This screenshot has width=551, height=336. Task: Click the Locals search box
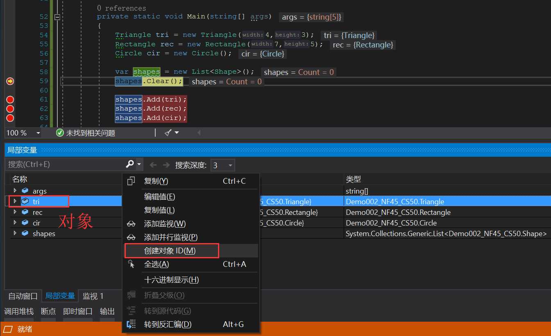[66, 164]
